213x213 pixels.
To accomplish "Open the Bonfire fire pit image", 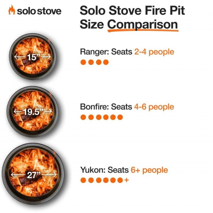I will tap(32, 111).
